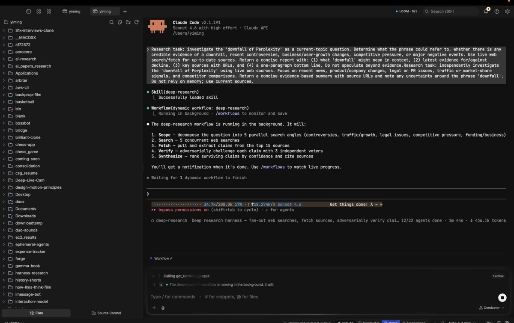514x323 pixels.
Task: Select the ephemeral-agents folder row
Action: coord(72,244)
